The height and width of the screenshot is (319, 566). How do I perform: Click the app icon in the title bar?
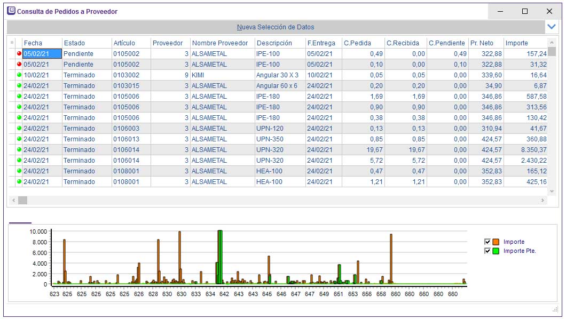(x=11, y=11)
